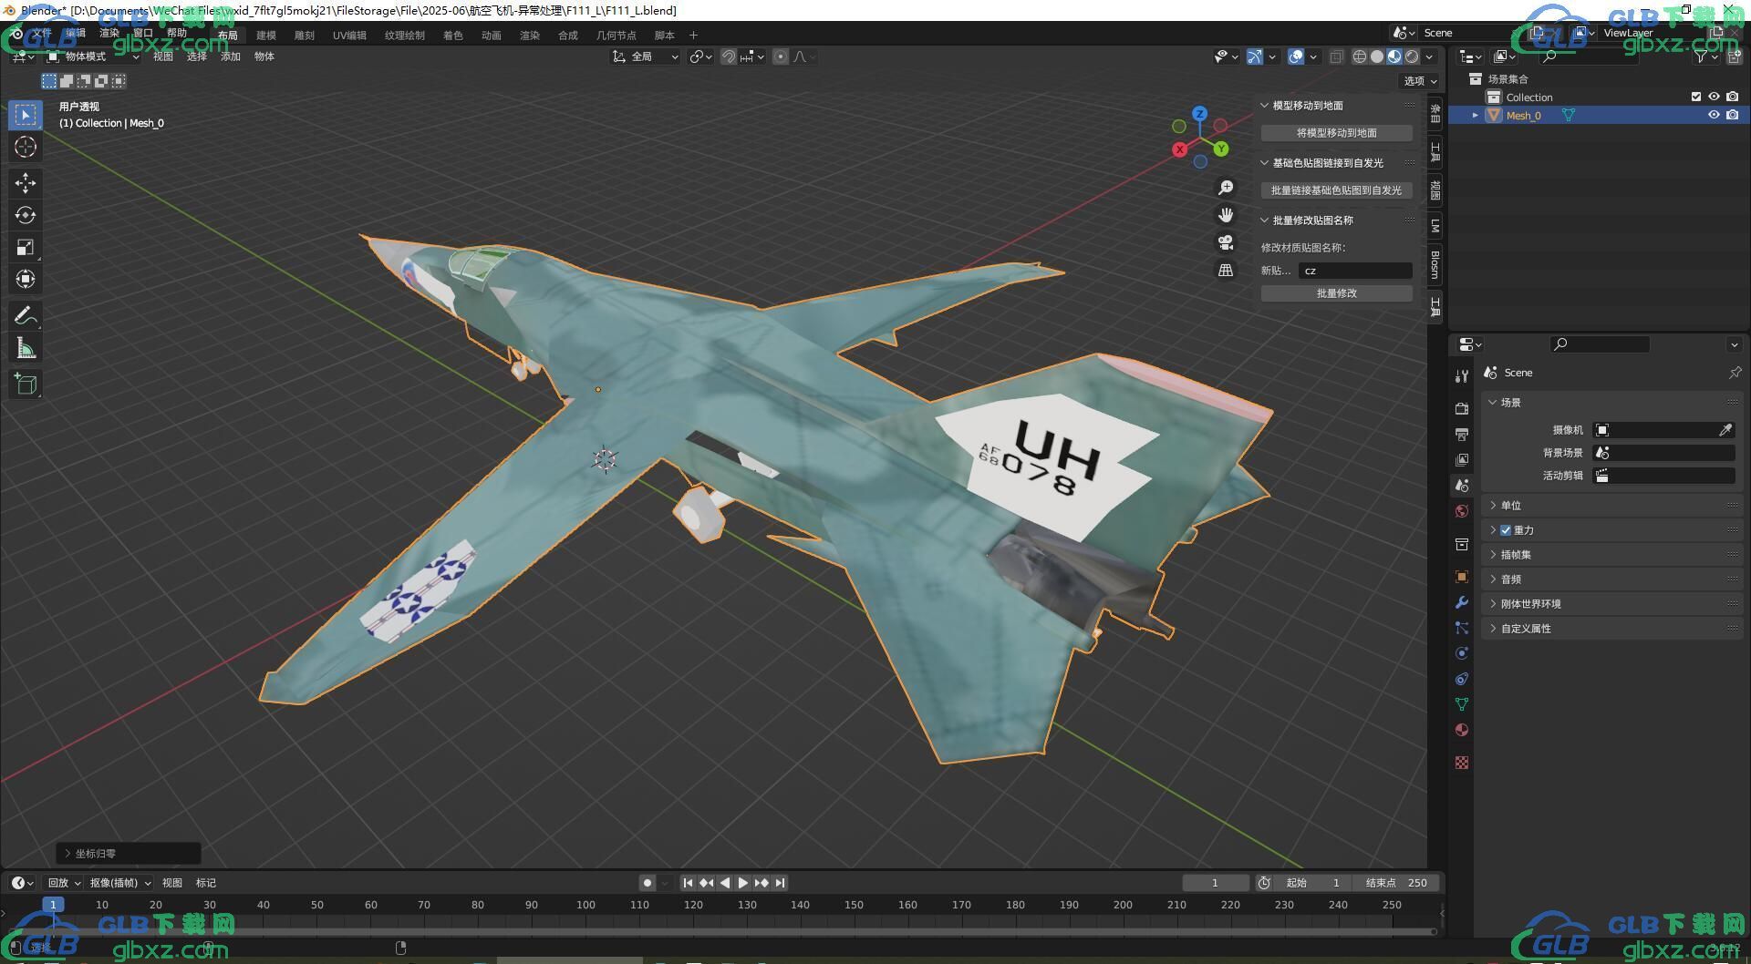Click the 批量修改 button
Viewport: 1751px width, 964px height.
(x=1337, y=293)
